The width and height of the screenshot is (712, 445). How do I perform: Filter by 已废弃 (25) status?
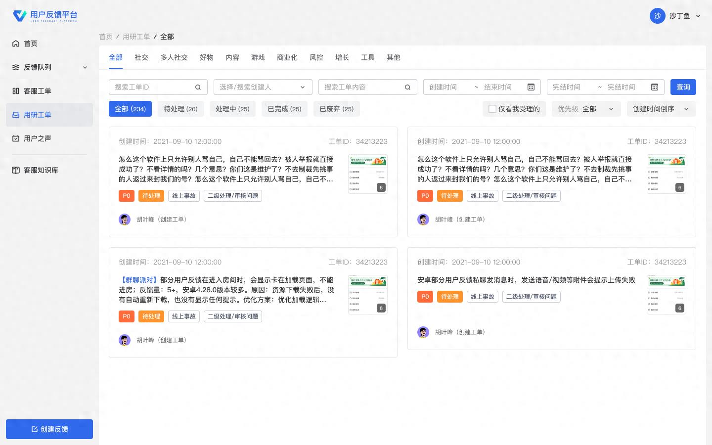[336, 109]
